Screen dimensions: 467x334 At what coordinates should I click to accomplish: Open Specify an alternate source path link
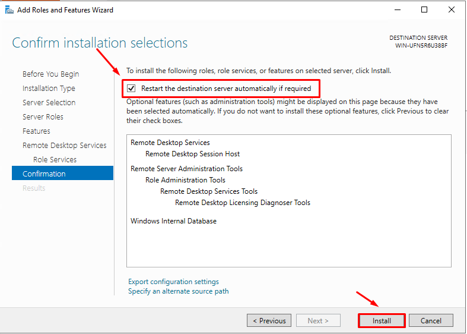(x=178, y=291)
